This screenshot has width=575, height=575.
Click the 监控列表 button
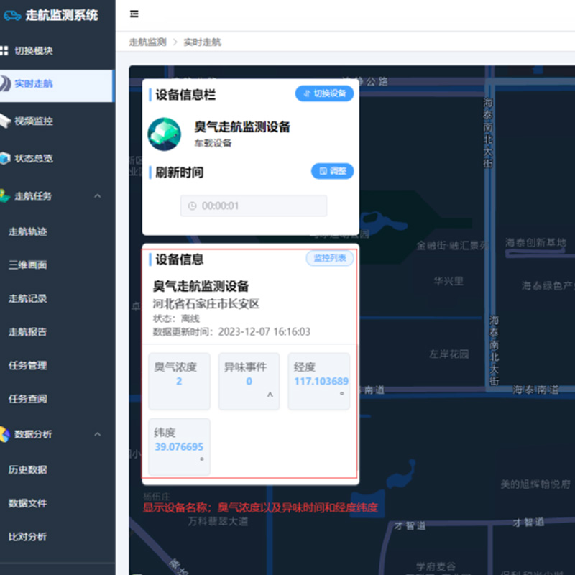(x=330, y=258)
